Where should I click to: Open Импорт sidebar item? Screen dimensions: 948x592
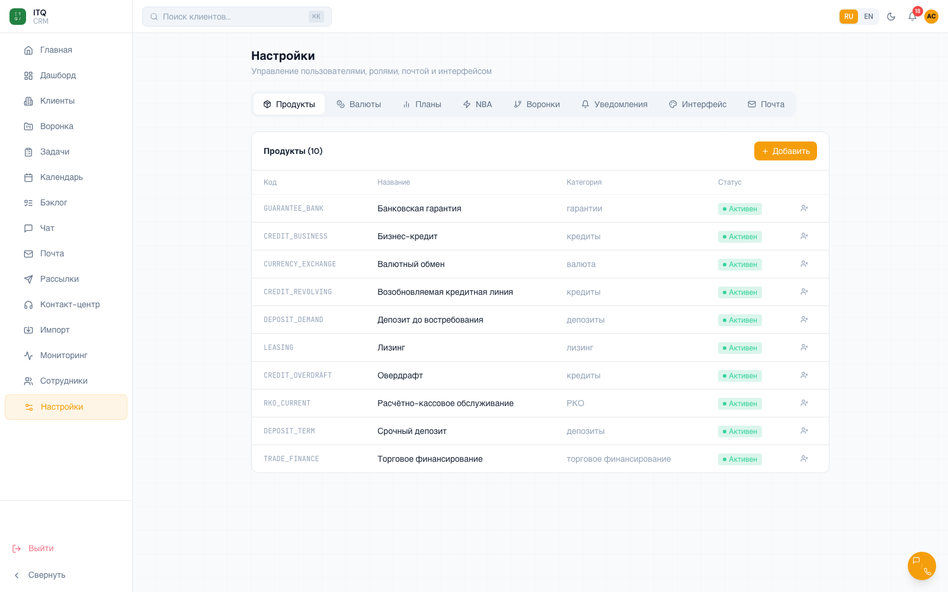66,330
